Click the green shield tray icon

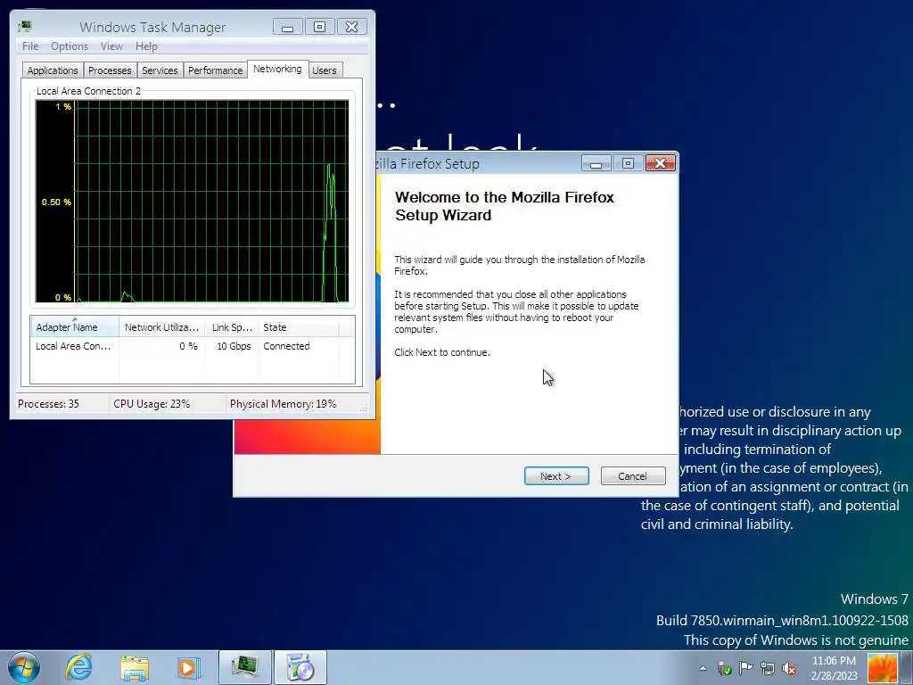(725, 668)
